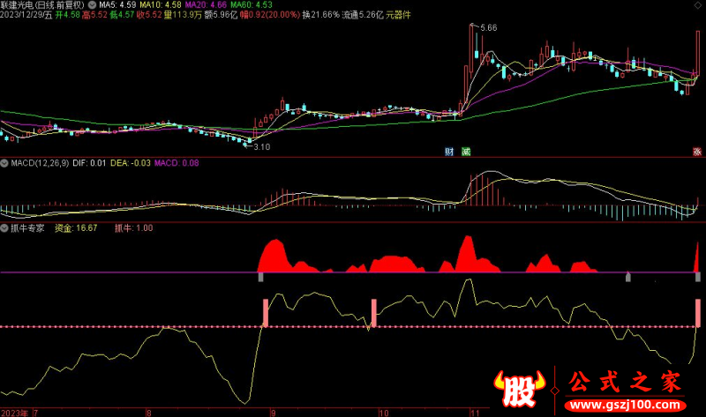Viewport: 706px width, 417px height.
Task: Click the 5.66 high price label
Action: (x=486, y=28)
